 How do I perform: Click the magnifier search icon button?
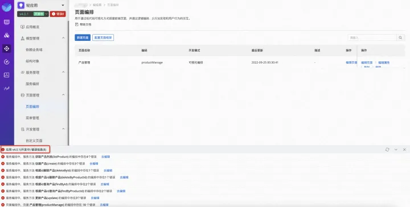tap(400, 37)
